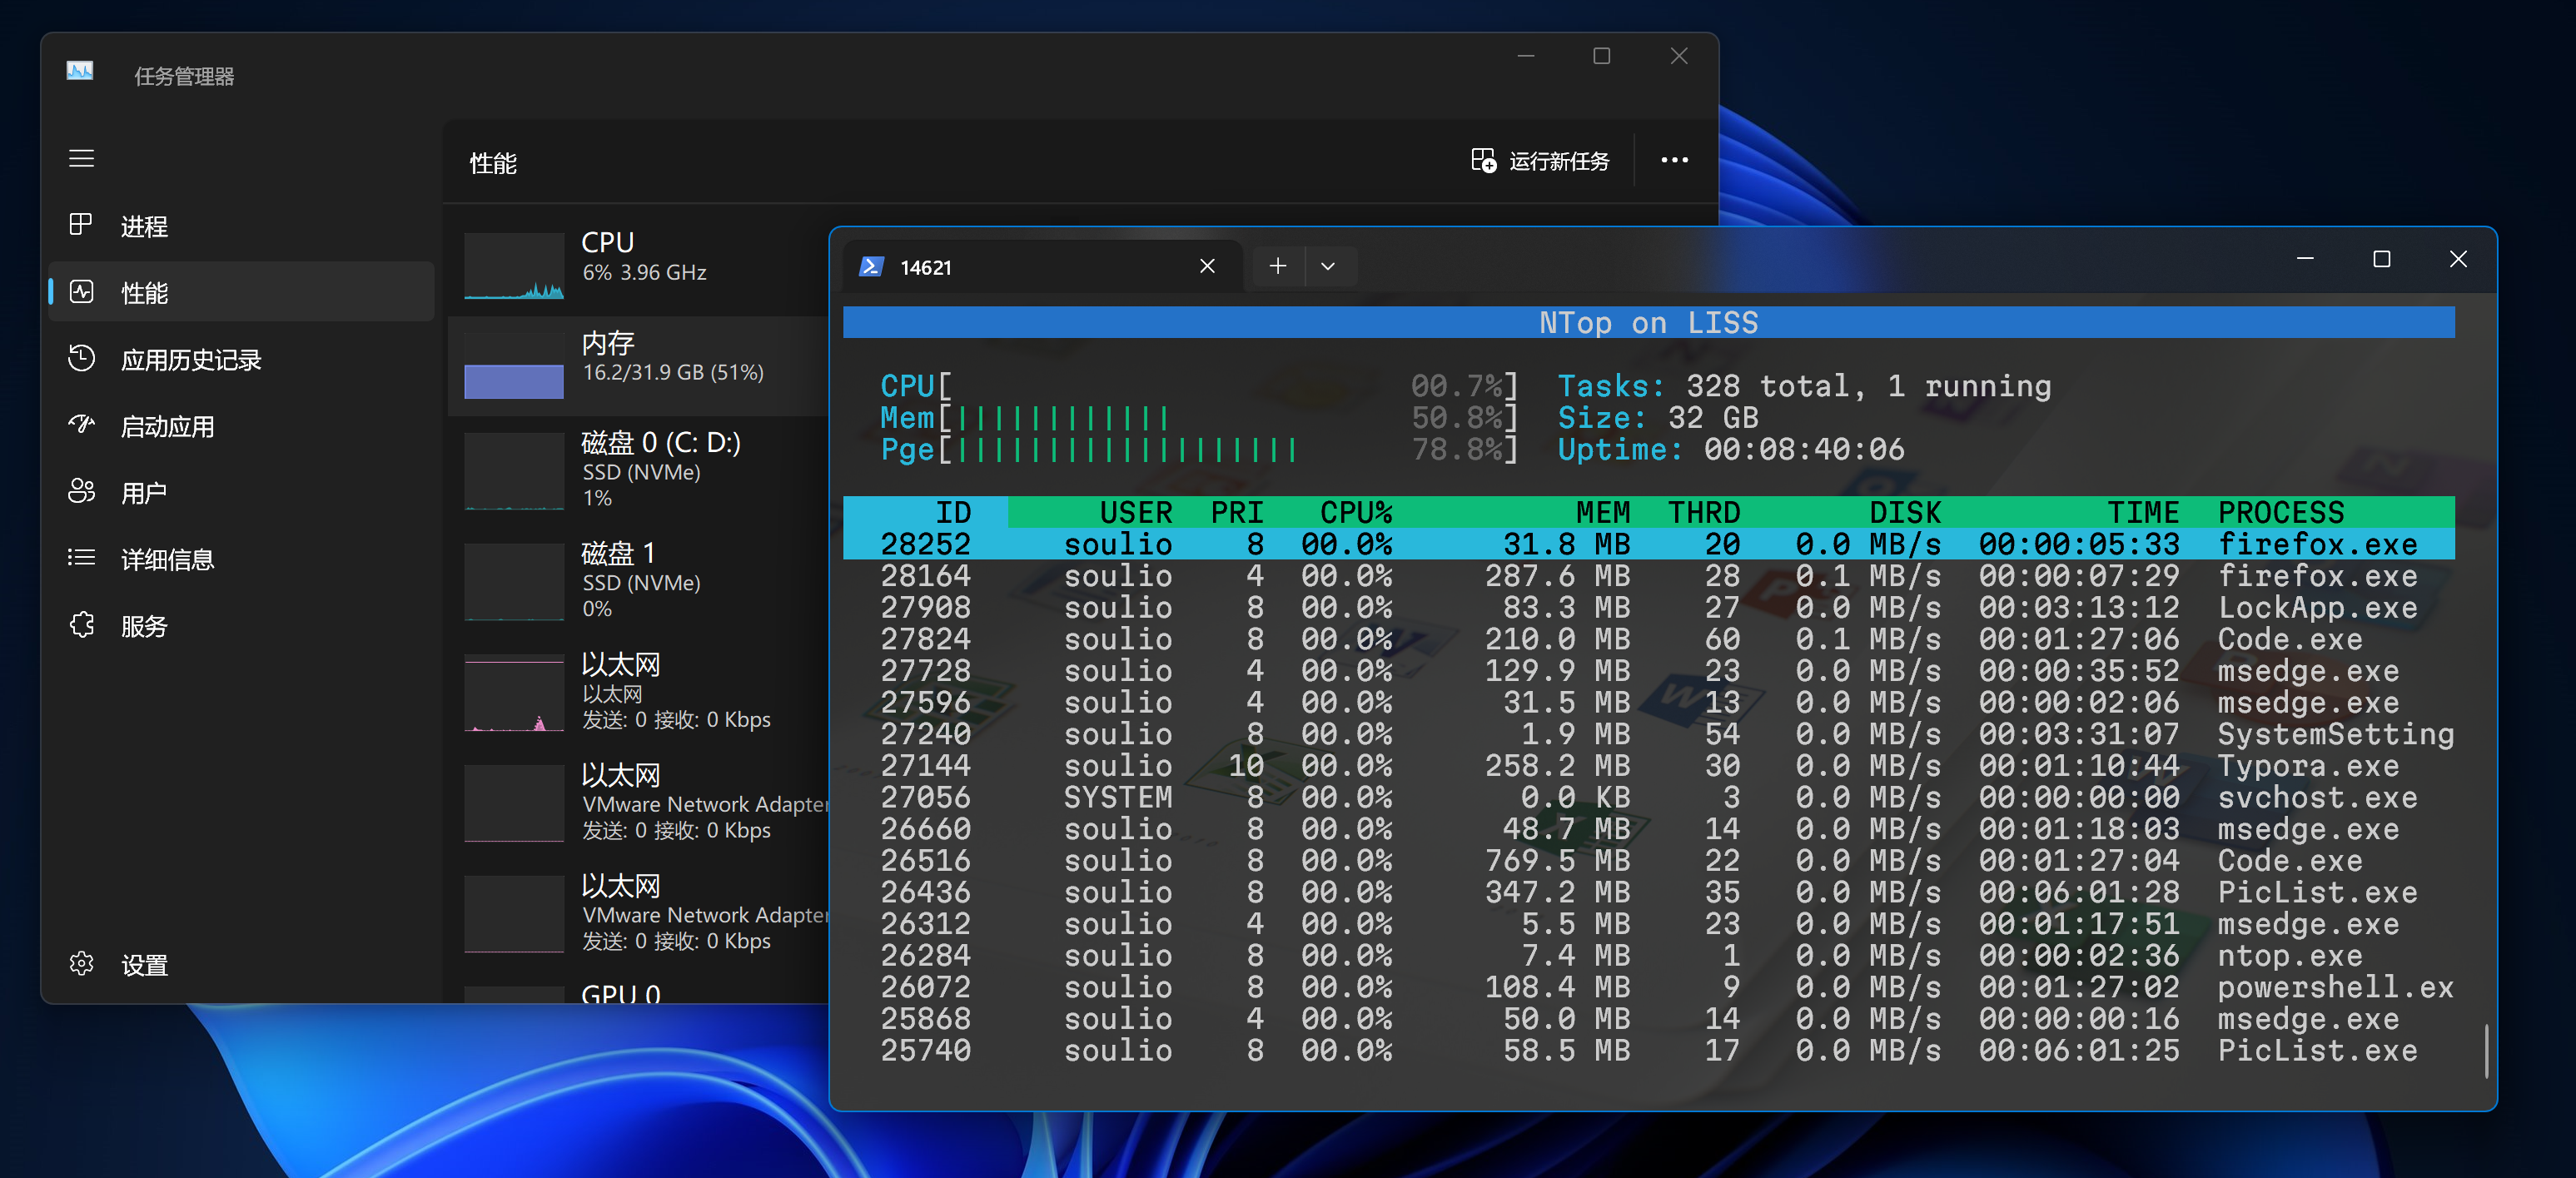Open the 服务 services page

[143, 626]
